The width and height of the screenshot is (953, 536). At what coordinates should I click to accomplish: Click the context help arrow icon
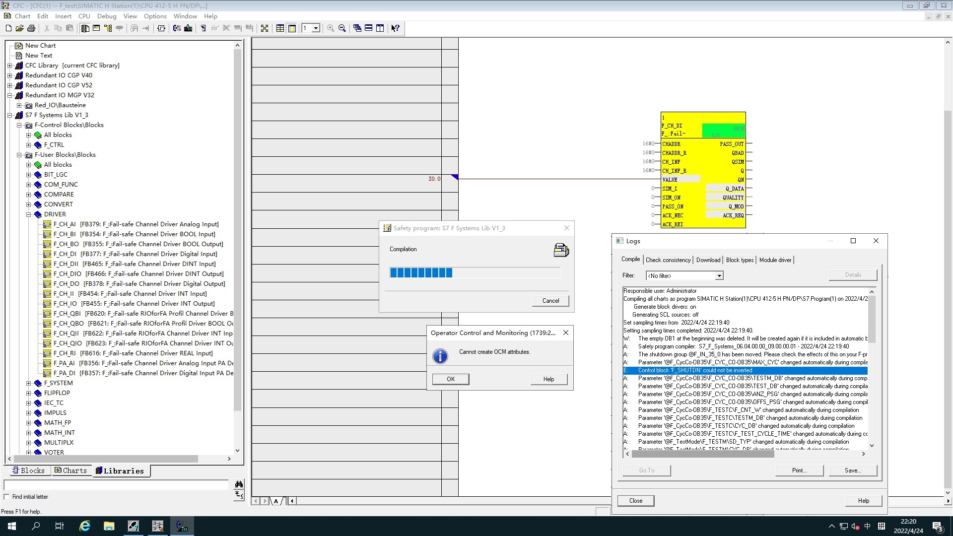(395, 28)
